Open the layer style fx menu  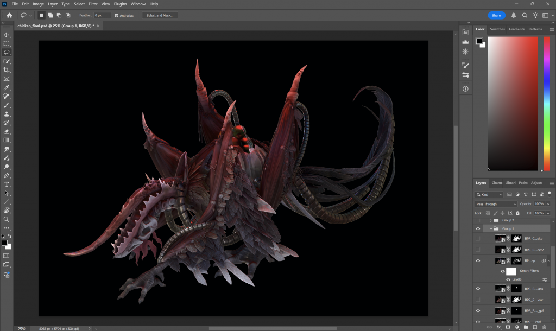[x=498, y=327]
